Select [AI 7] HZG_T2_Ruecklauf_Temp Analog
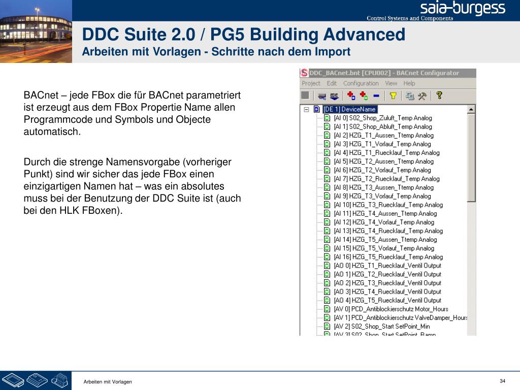The height and width of the screenshot is (390, 520). click(x=386, y=178)
